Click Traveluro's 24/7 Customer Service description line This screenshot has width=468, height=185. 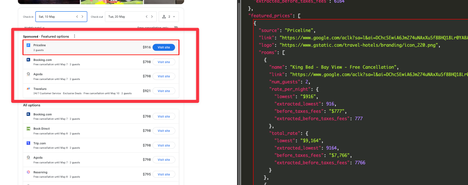[82, 93]
